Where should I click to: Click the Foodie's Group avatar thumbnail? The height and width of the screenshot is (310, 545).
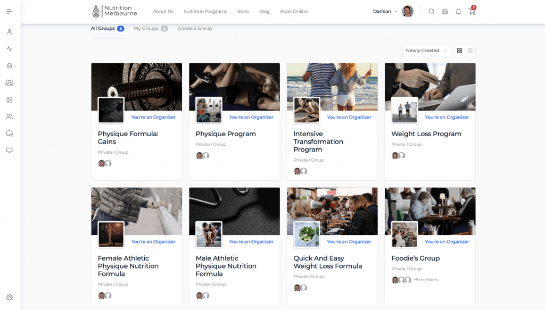404,234
